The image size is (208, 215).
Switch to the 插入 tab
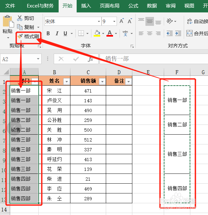click(x=86, y=6)
